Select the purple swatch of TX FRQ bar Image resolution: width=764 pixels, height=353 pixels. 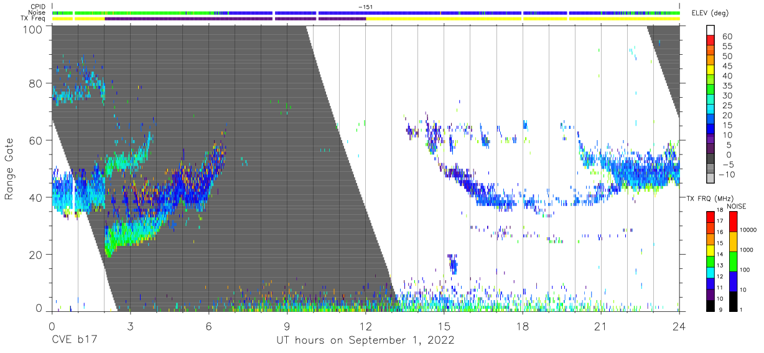click(710, 293)
